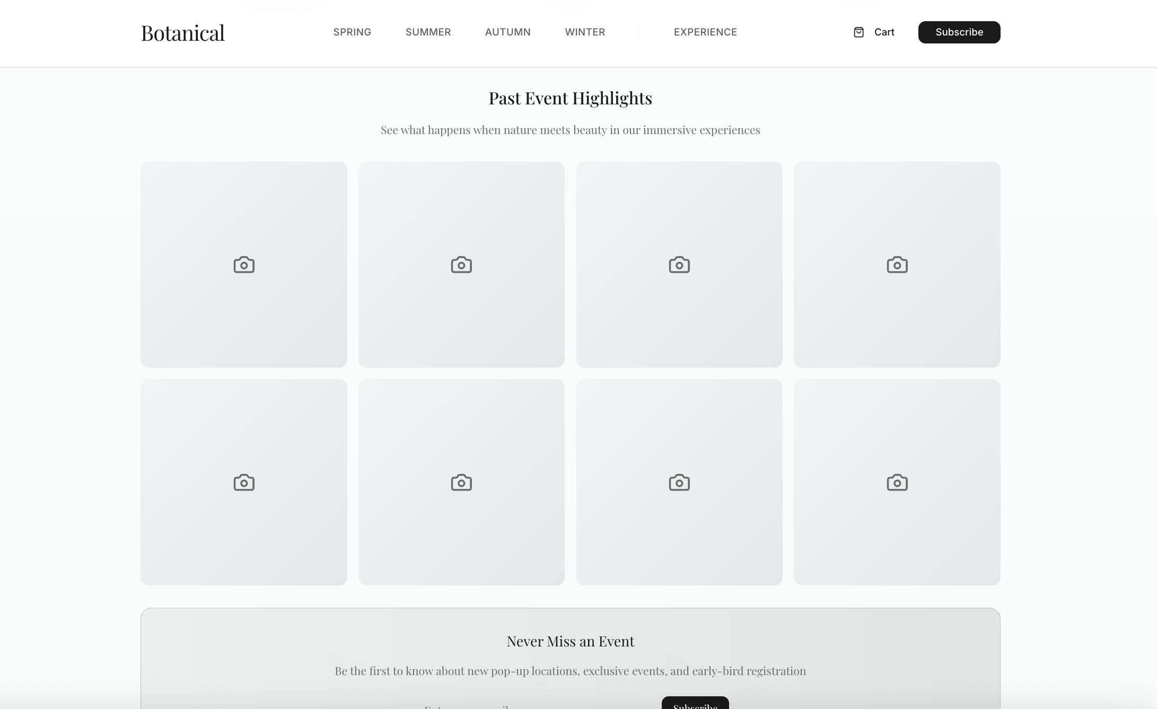The image size is (1157, 709).
Task: Select Autumn in the navigation bar
Action: (507, 32)
